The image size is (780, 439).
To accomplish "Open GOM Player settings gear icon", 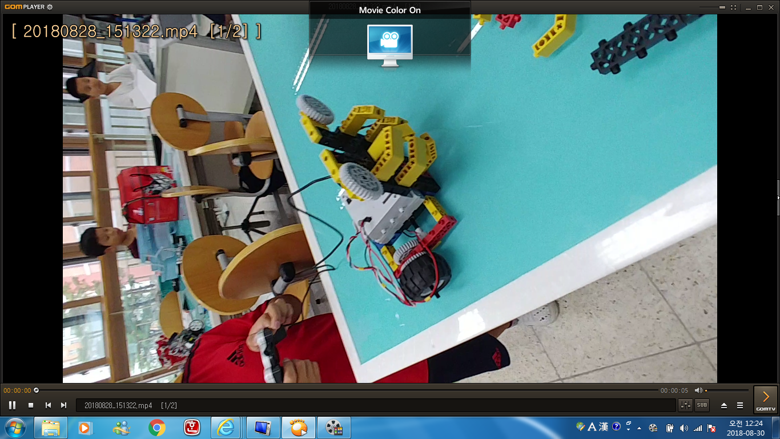I will [x=50, y=7].
